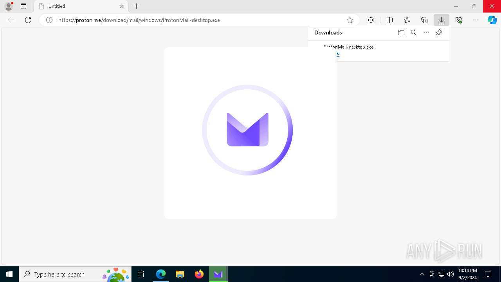This screenshot has height=282, width=501.
Task: Open the downloads folder
Action: [401, 33]
